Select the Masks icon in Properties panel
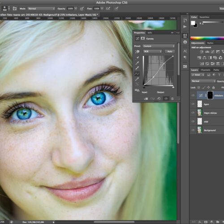Screen dimensions: 224x224 click(x=143, y=39)
